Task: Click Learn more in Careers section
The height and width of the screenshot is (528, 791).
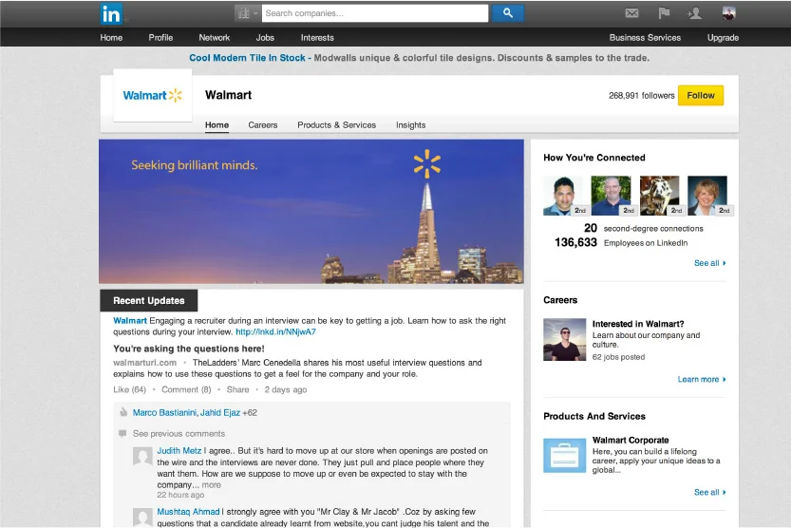Action: [701, 379]
